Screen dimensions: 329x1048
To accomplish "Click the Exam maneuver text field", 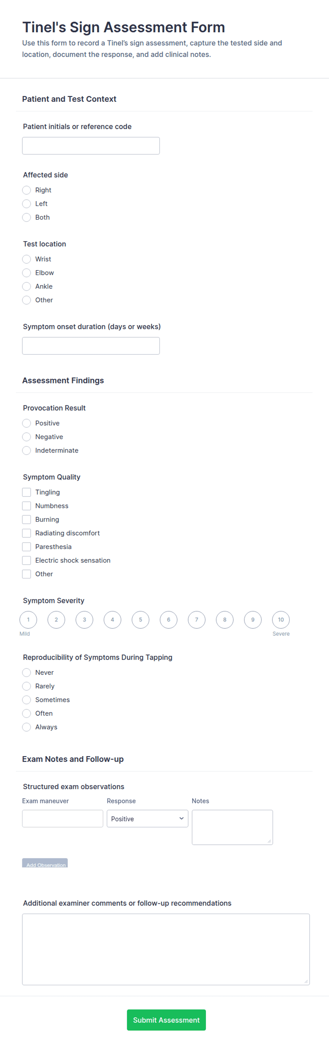I will click(63, 819).
